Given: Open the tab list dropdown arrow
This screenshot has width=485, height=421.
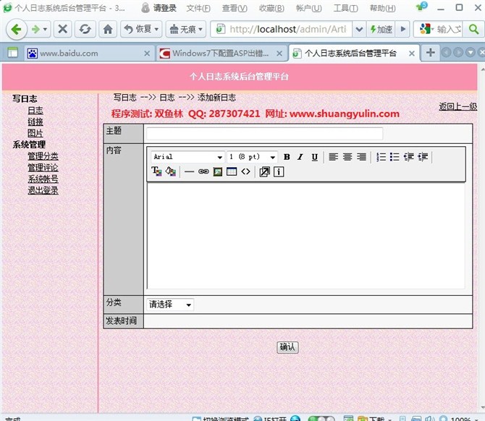Looking at the screenshot, I should click(x=471, y=53).
